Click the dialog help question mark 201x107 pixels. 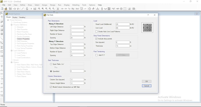148,15
